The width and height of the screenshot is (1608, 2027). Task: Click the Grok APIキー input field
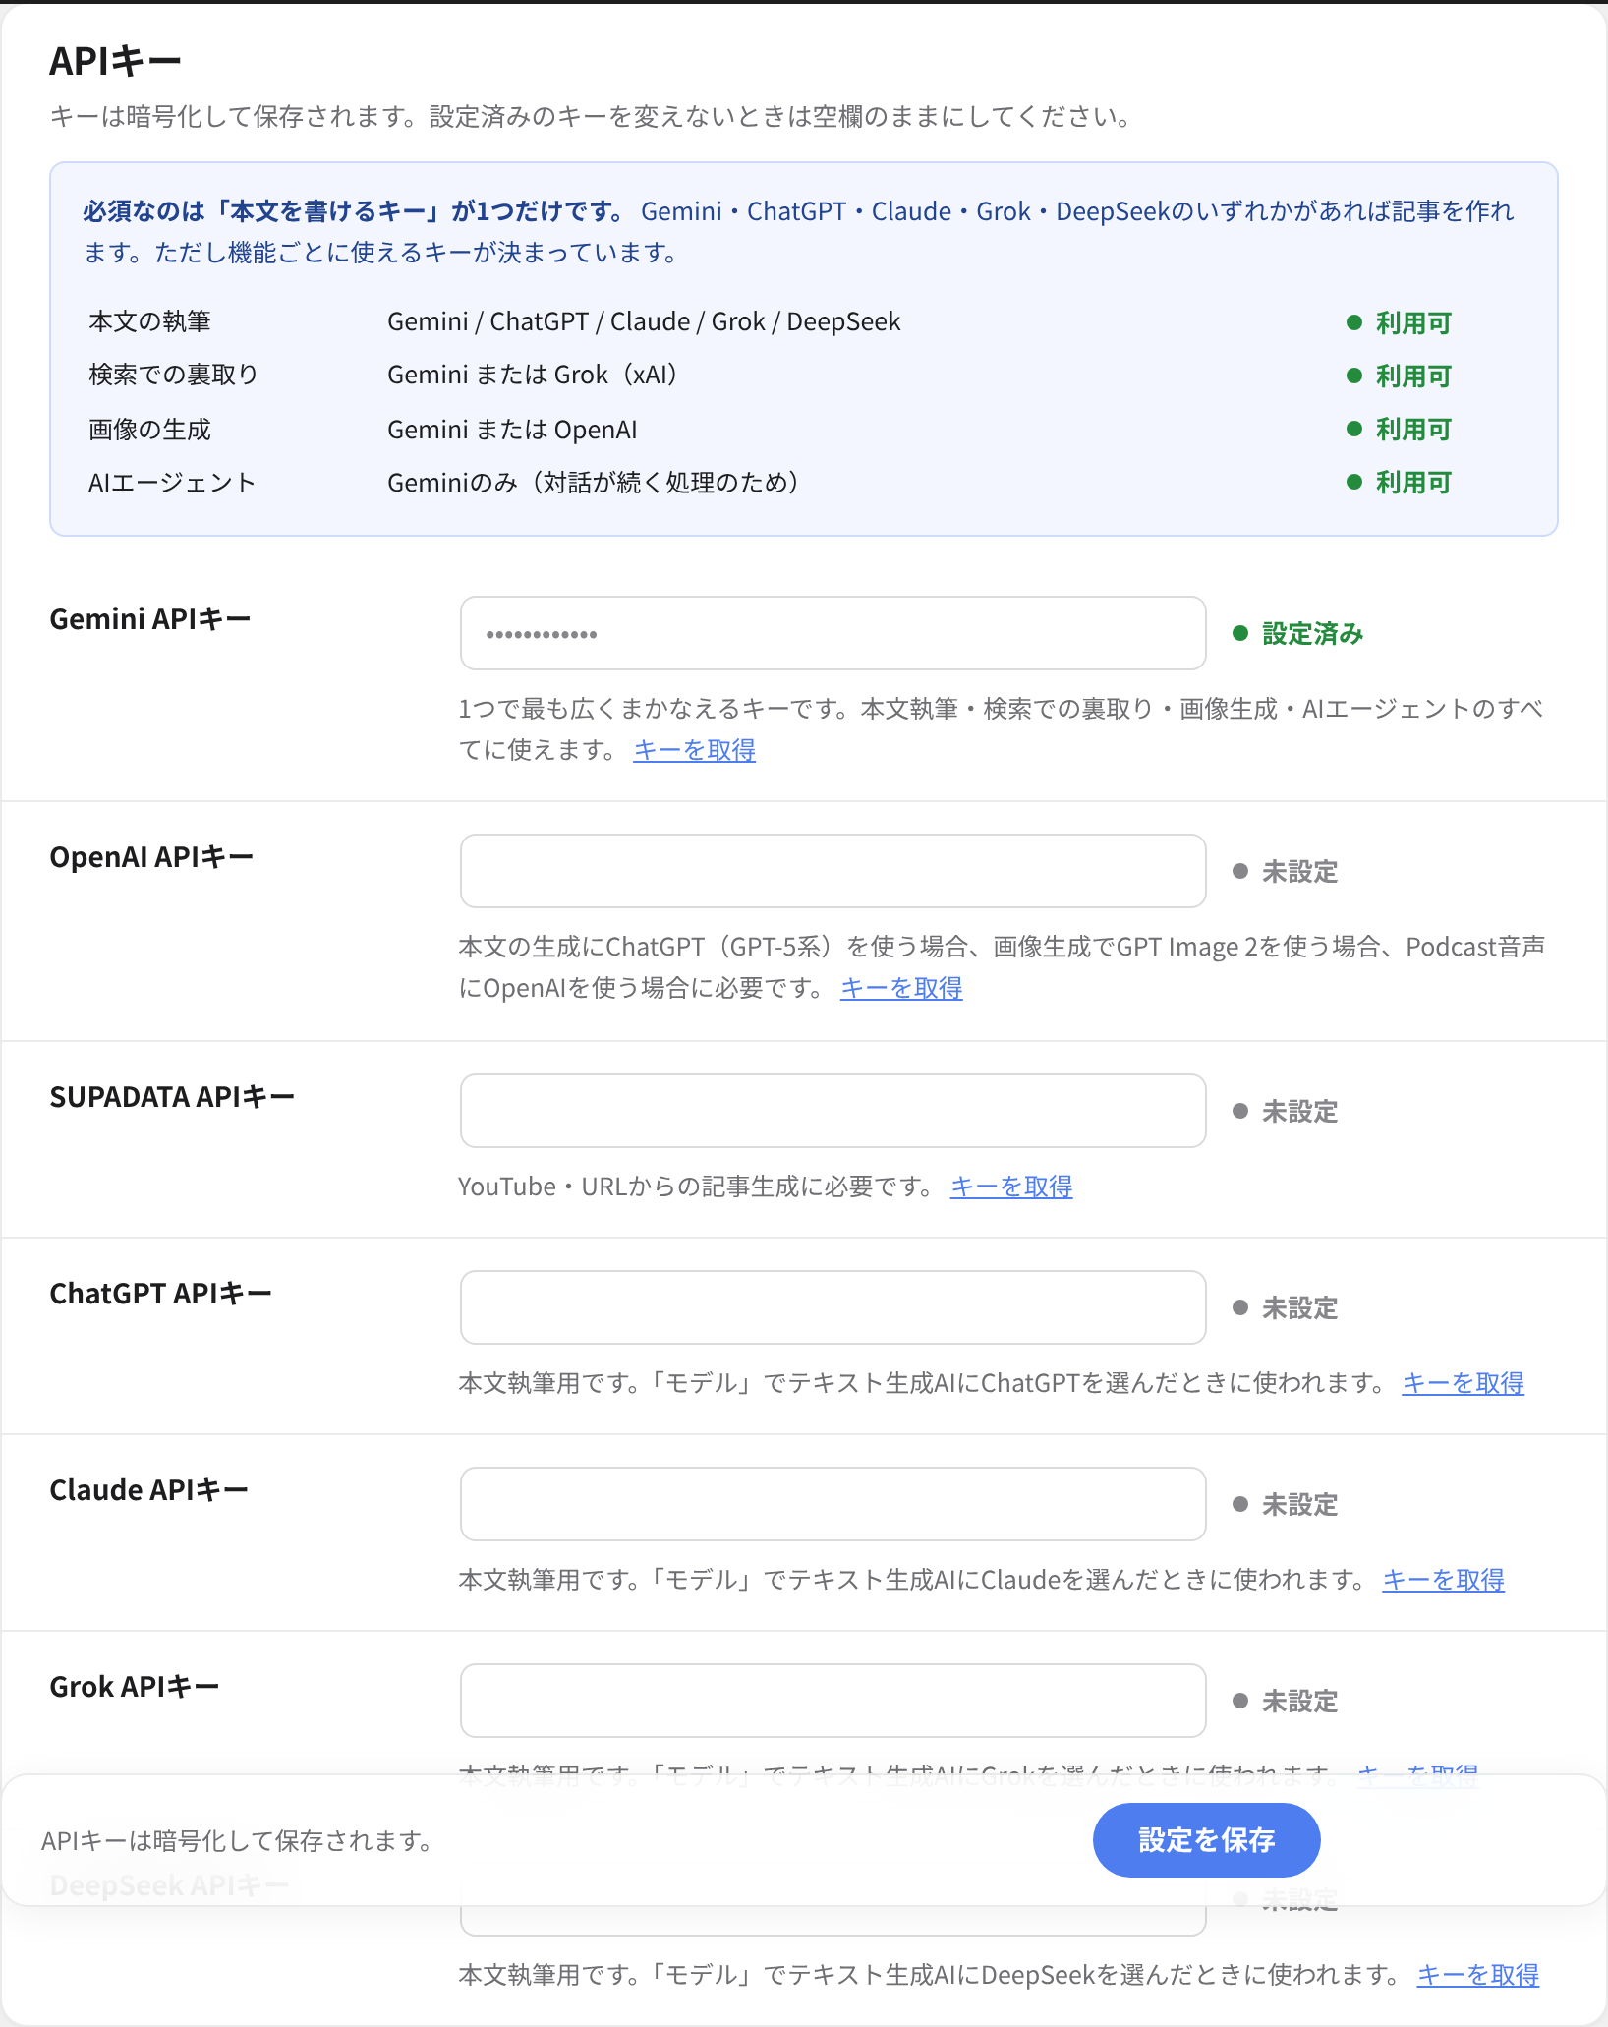833,1701
